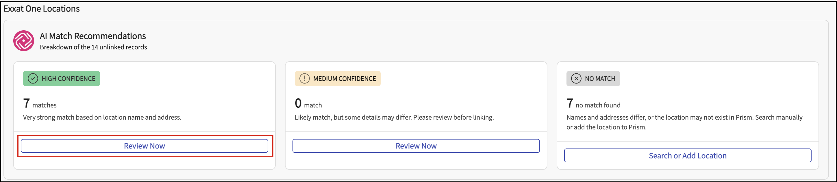Click the large 7 in No Match card
This screenshot has width=837, height=182.
pyautogui.click(x=570, y=103)
